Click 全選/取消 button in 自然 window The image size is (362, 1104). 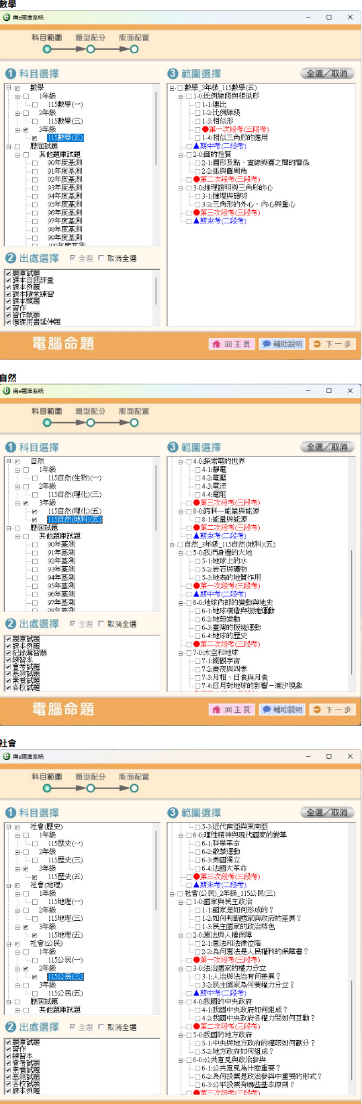tap(327, 447)
